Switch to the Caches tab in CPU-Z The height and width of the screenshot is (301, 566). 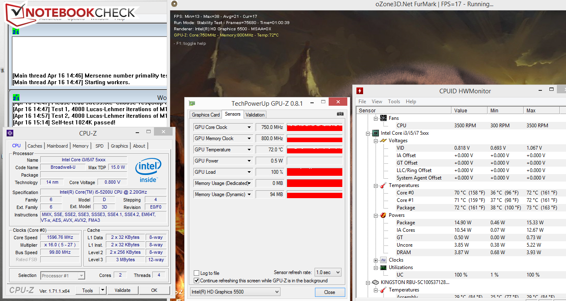35,146
